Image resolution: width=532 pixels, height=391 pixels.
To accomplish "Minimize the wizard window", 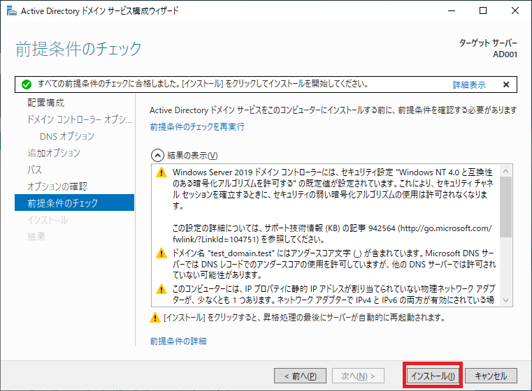I will pos(452,11).
